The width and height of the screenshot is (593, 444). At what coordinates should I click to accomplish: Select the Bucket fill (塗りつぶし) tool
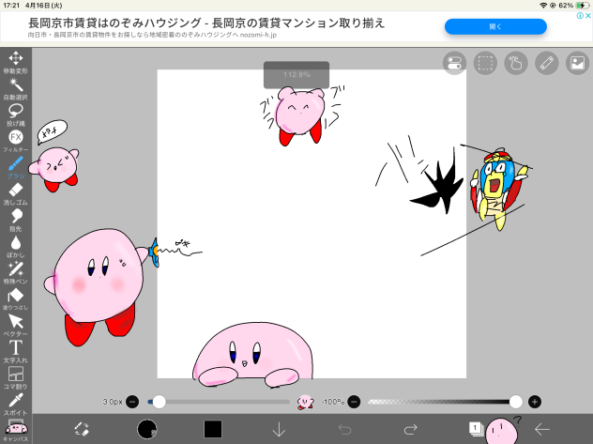pos(16,299)
